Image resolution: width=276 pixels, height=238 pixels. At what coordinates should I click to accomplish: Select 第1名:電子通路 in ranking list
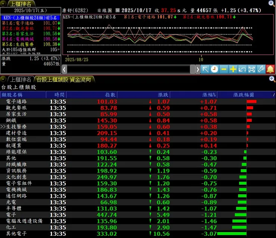click(x=31, y=23)
